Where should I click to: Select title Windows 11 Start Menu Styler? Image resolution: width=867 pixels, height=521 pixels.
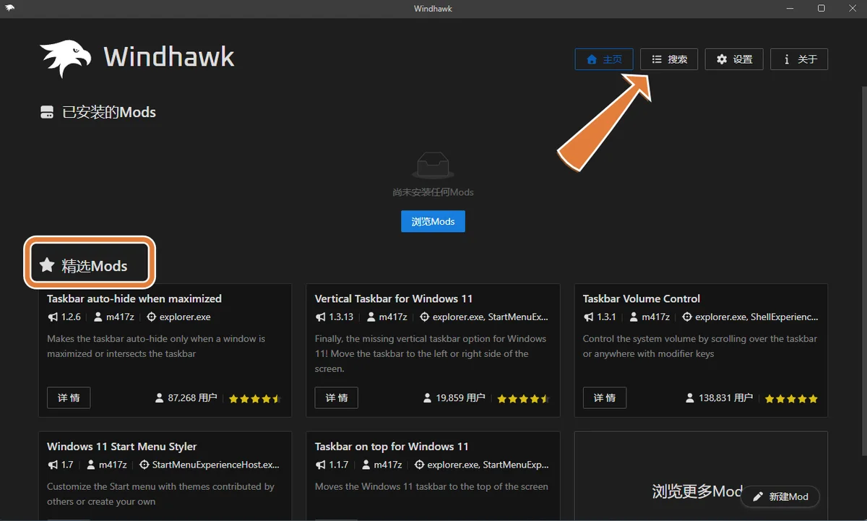pyautogui.click(x=122, y=447)
